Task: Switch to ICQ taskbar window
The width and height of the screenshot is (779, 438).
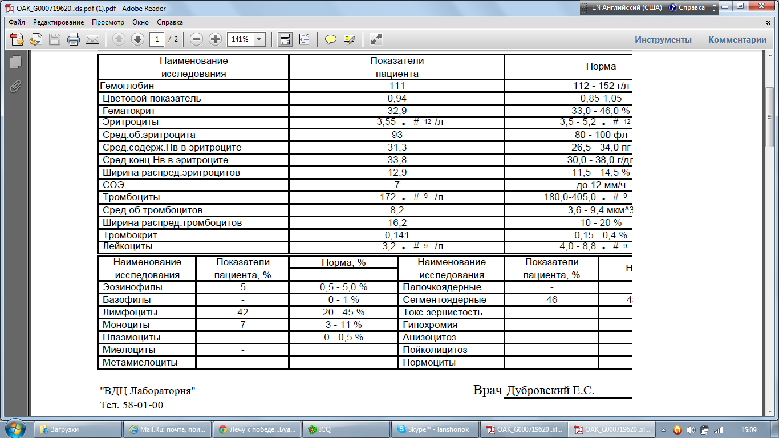Action: 346,429
